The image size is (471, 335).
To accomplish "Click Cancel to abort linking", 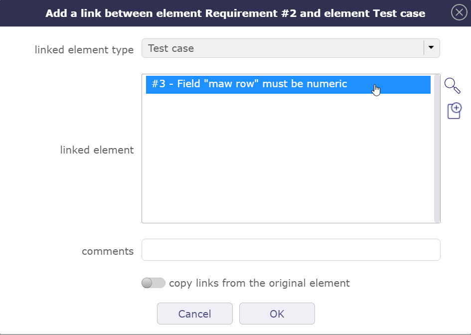I will pyautogui.click(x=194, y=314).
